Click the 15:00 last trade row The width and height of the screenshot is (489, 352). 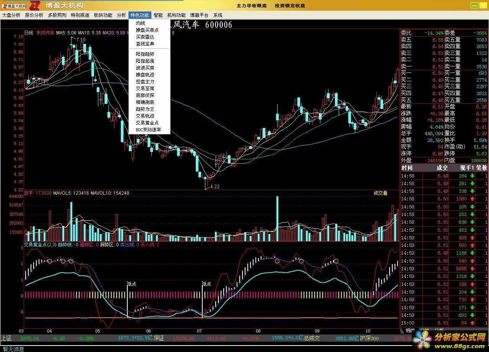click(444, 323)
